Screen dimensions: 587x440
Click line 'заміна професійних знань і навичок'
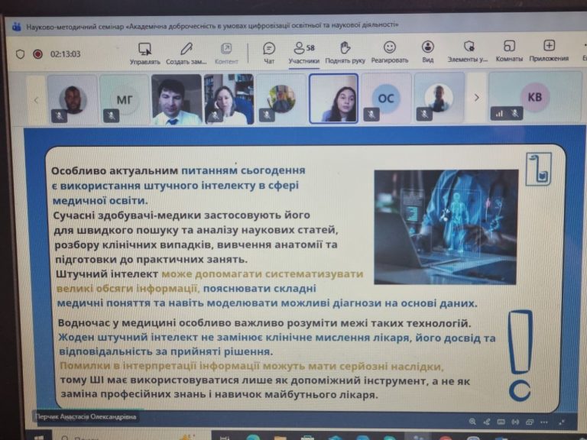(x=162, y=394)
